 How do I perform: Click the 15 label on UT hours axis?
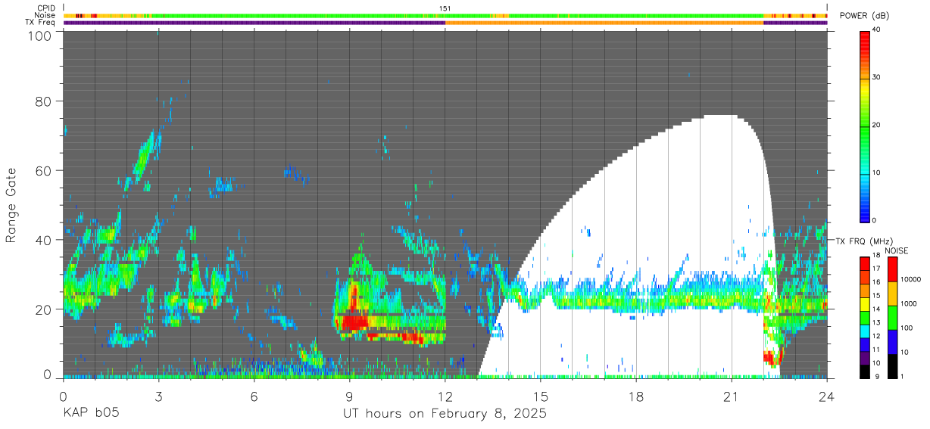coord(541,396)
